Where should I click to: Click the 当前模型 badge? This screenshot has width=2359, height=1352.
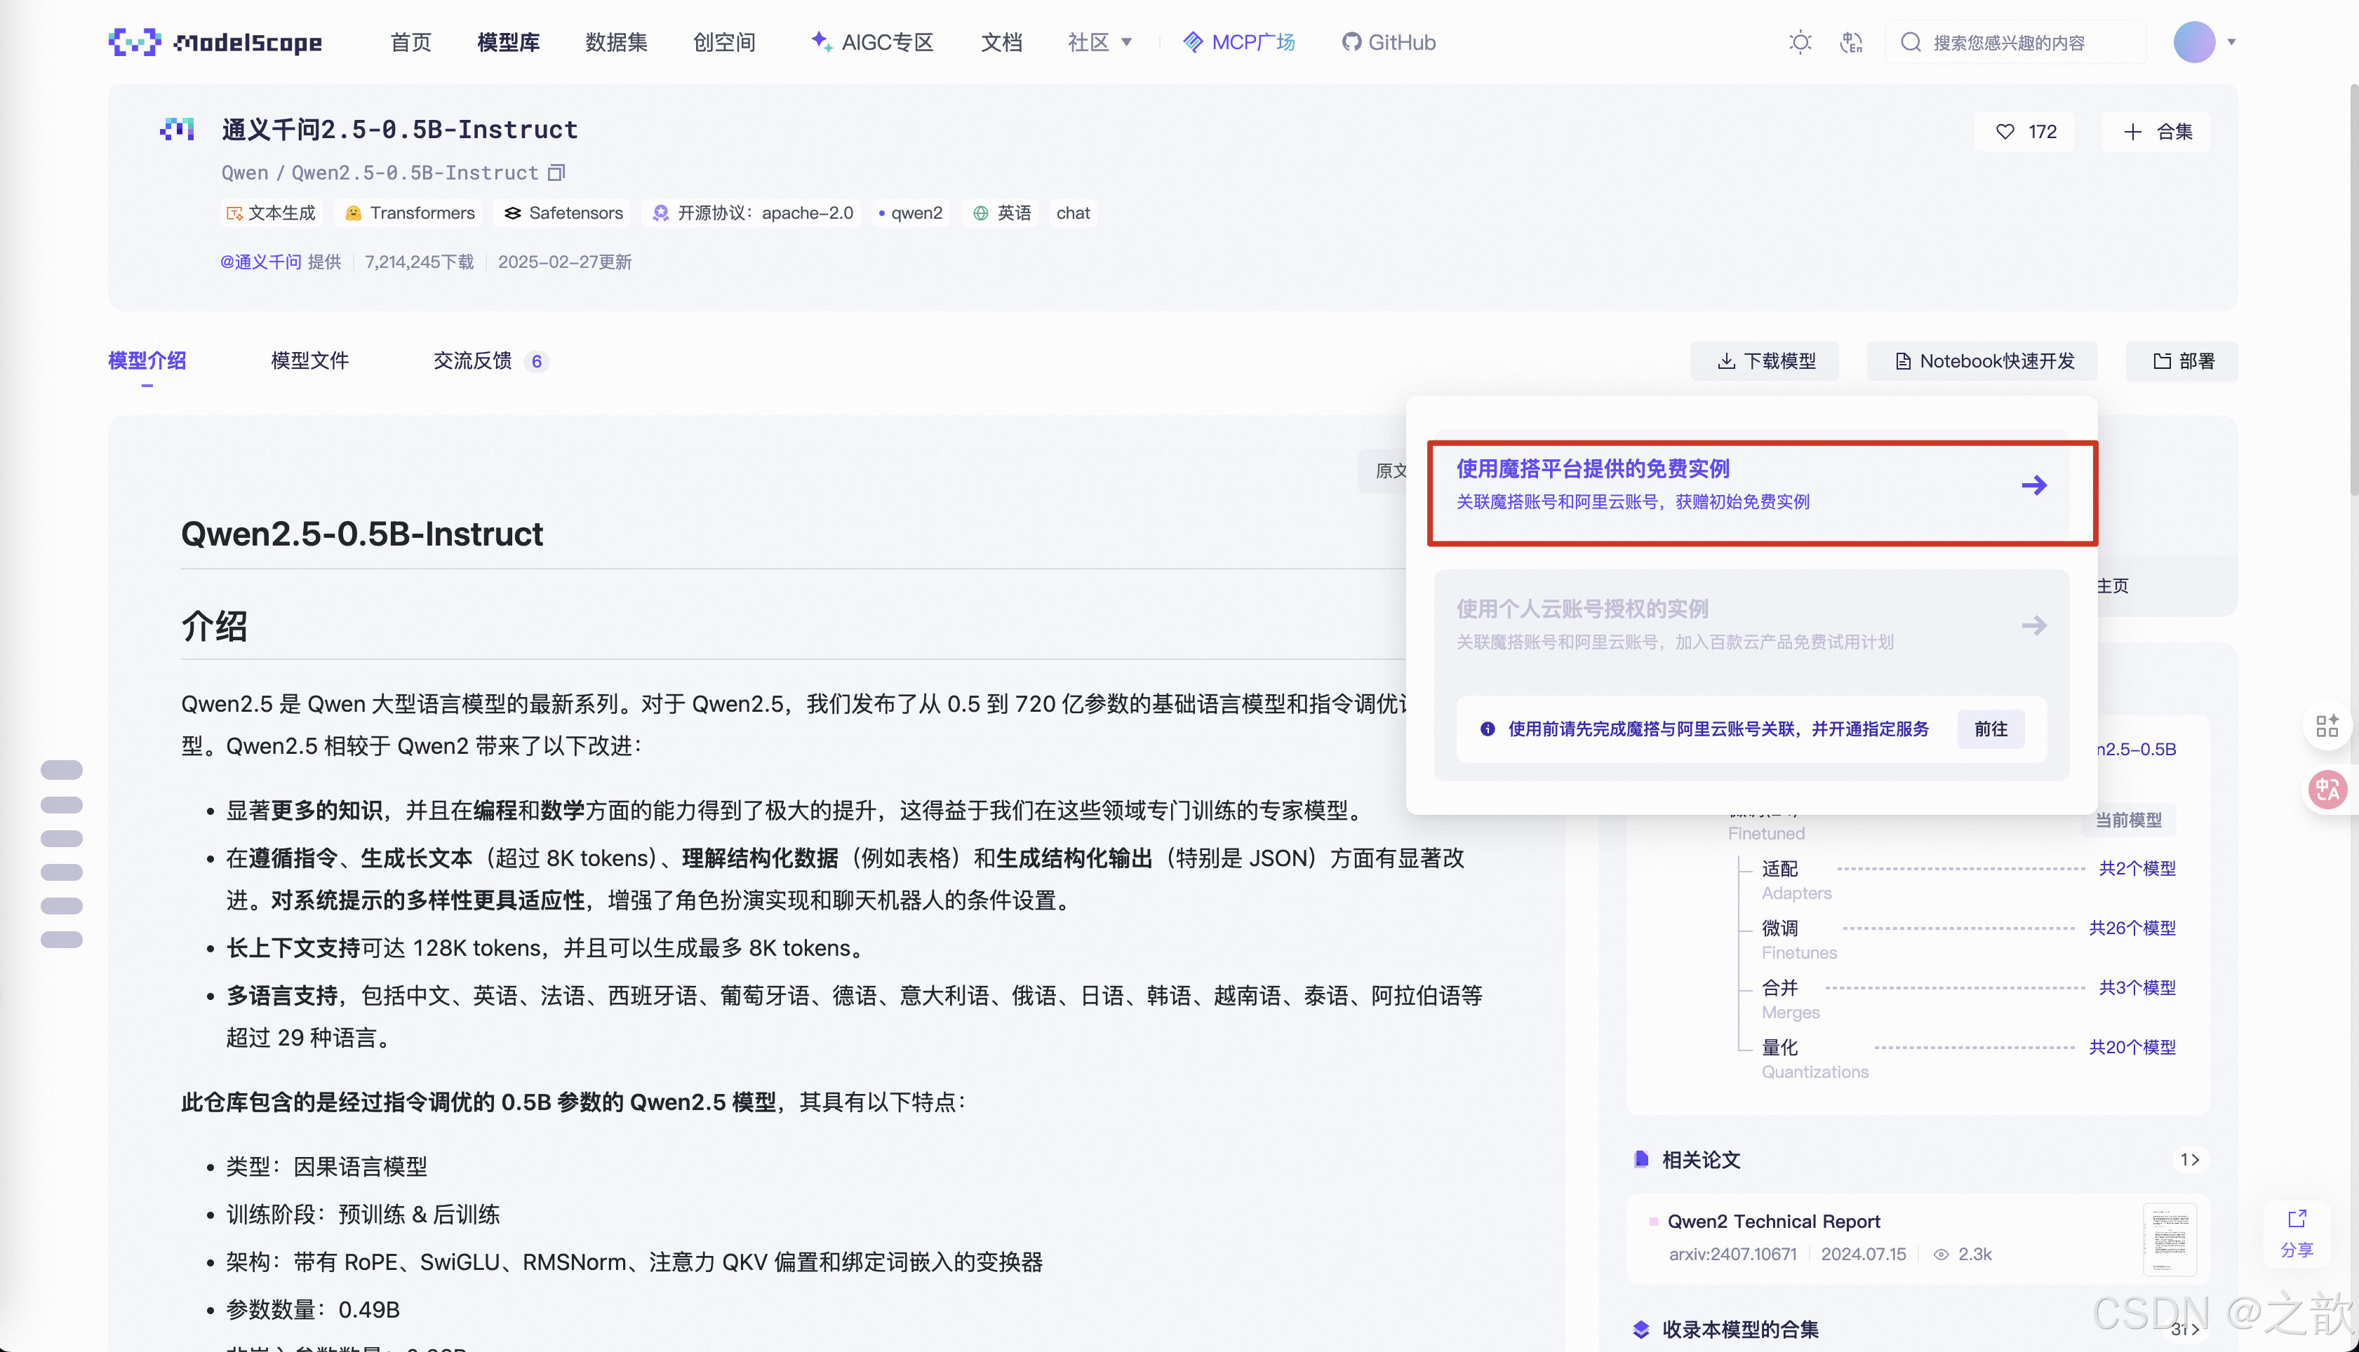(2129, 820)
